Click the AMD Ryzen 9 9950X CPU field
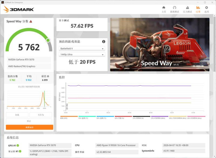The image size is (216, 158). [x=117, y=145]
